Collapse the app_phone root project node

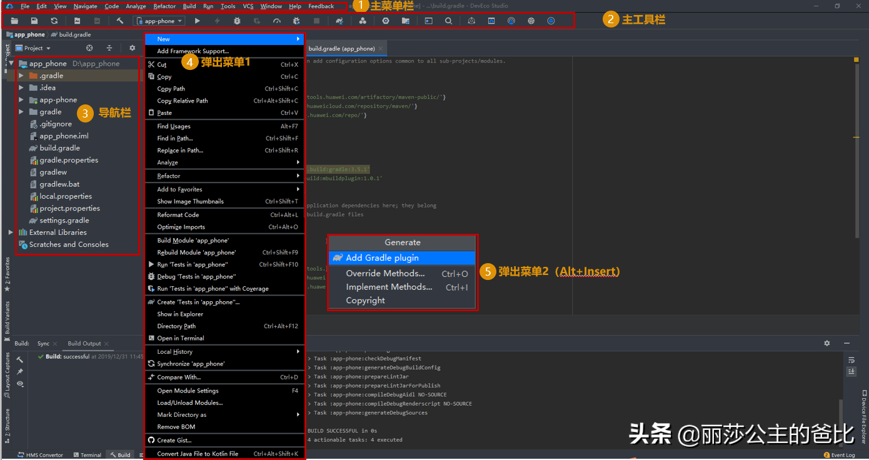pos(11,63)
